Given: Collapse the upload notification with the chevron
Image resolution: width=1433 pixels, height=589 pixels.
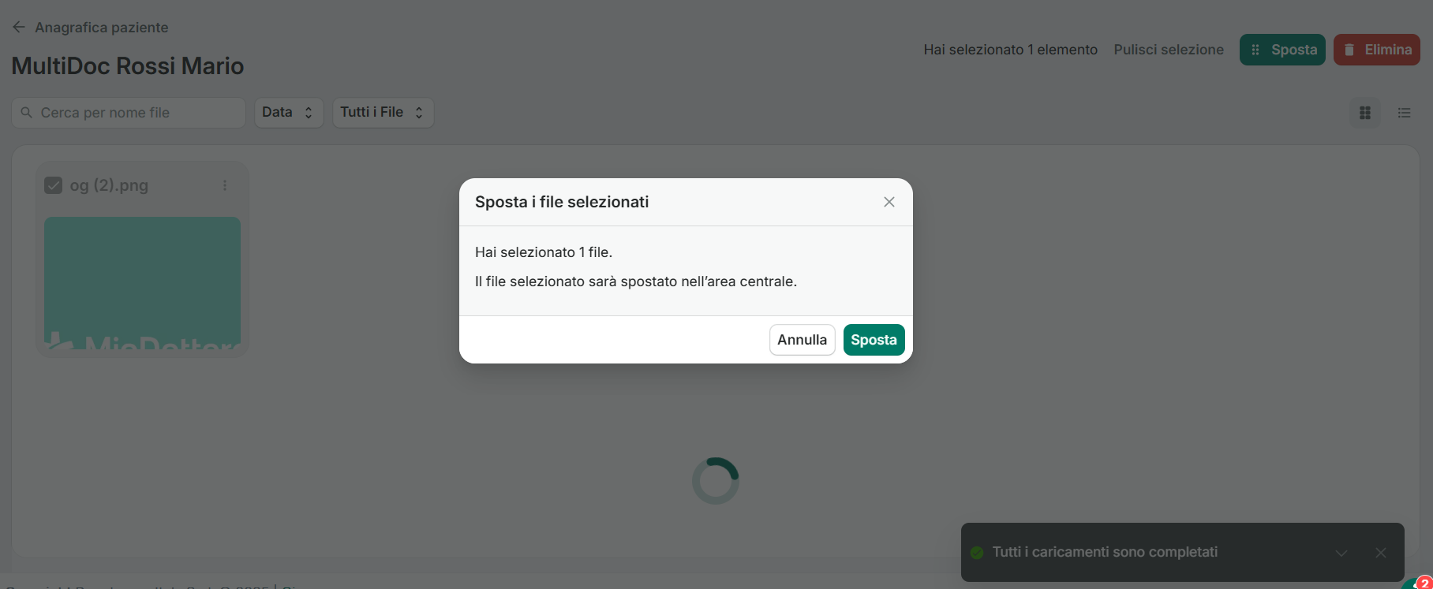Looking at the screenshot, I should point(1341,553).
